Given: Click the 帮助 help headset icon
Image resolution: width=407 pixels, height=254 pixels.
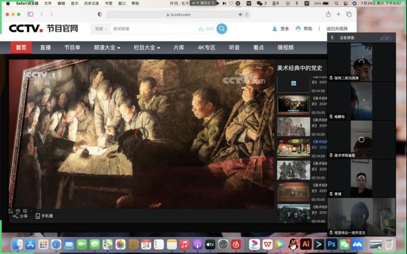Looking at the screenshot, I should 298,29.
